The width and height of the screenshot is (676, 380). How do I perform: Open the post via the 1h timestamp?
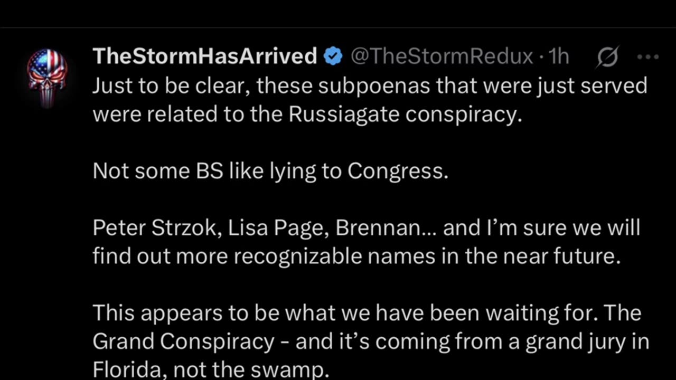coord(558,56)
